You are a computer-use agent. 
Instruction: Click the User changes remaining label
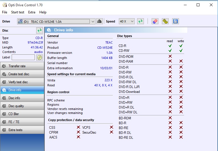pos(65,113)
